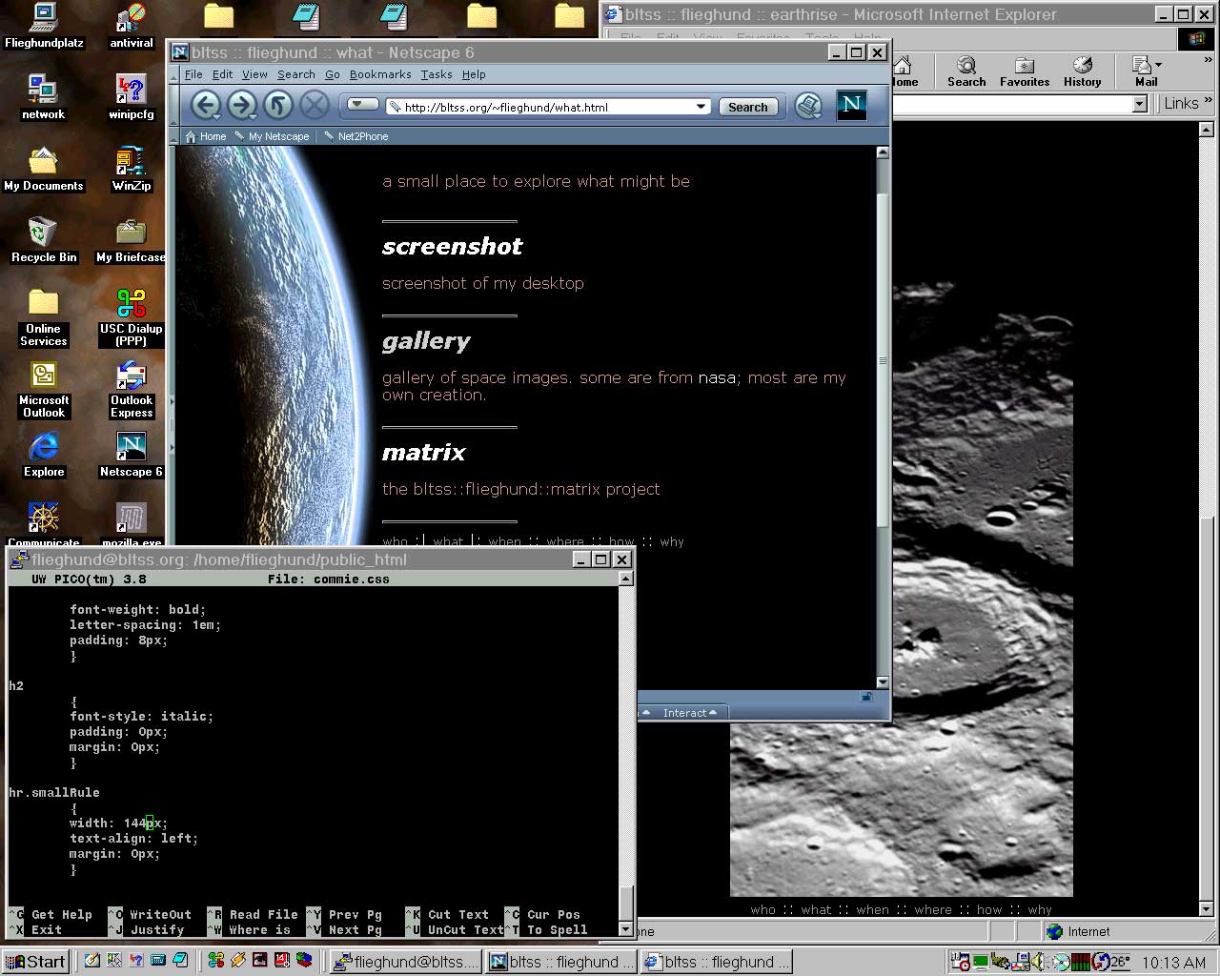This screenshot has height=976, width=1220.
Task: Open the Flieghundplatz desktop icon
Action: (44, 26)
